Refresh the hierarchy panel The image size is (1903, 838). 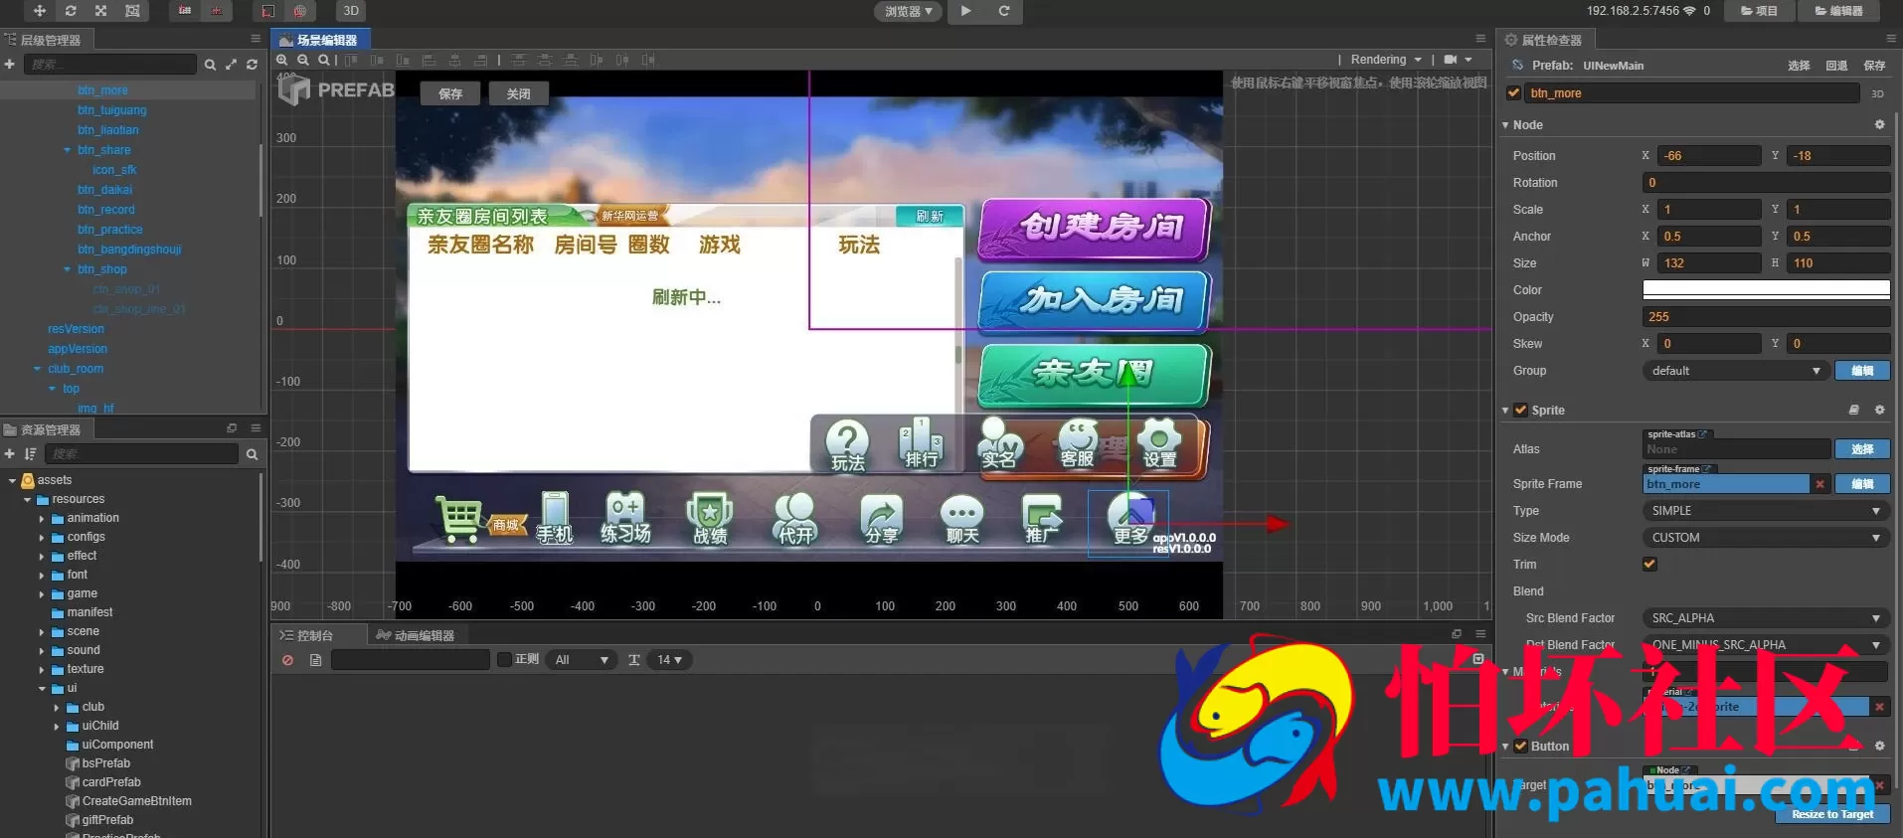[252, 65]
